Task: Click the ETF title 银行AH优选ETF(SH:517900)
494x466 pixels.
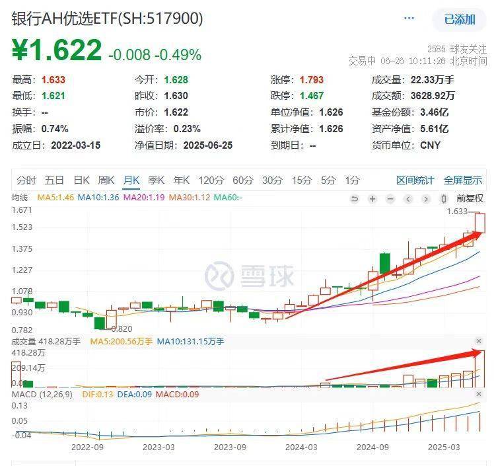Action: click(107, 19)
